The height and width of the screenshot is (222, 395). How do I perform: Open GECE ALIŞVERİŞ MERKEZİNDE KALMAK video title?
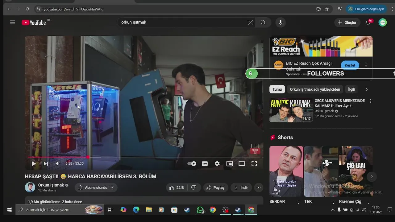[x=339, y=103]
